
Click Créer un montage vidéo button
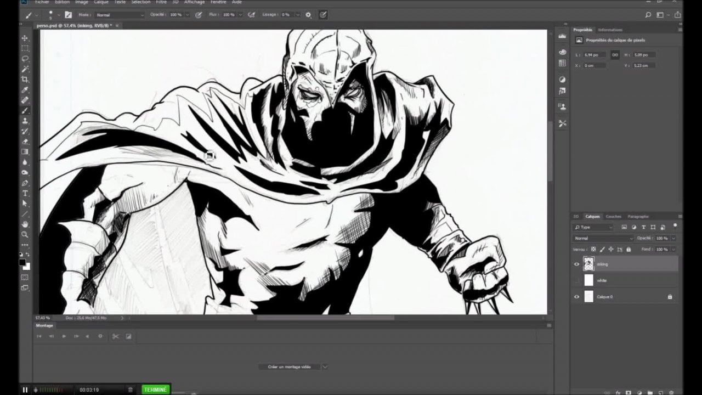click(x=289, y=366)
